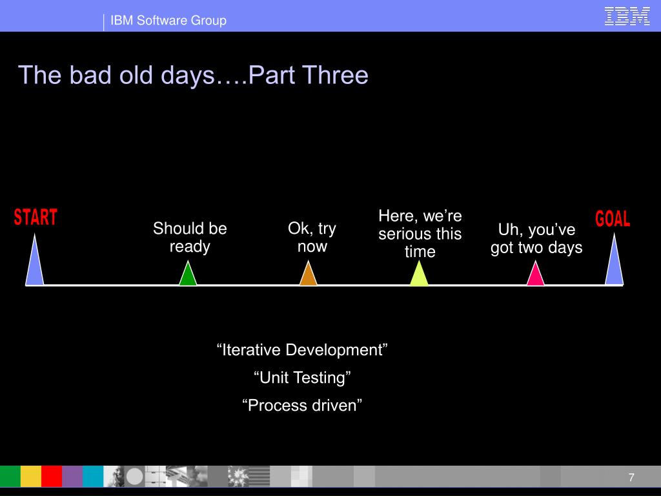Select the green timeline triangle marker
Viewport: 661px width, 496px height.
pyautogui.click(x=188, y=273)
